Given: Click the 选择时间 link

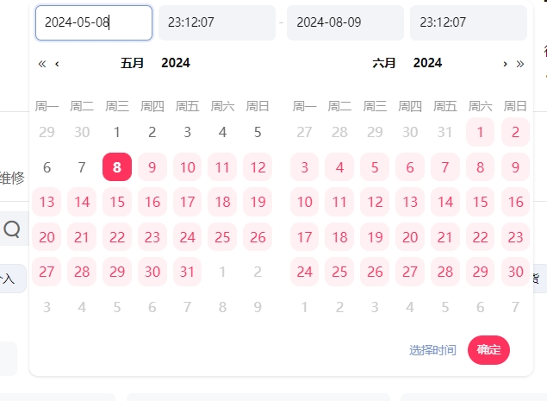Looking at the screenshot, I should pos(432,350).
